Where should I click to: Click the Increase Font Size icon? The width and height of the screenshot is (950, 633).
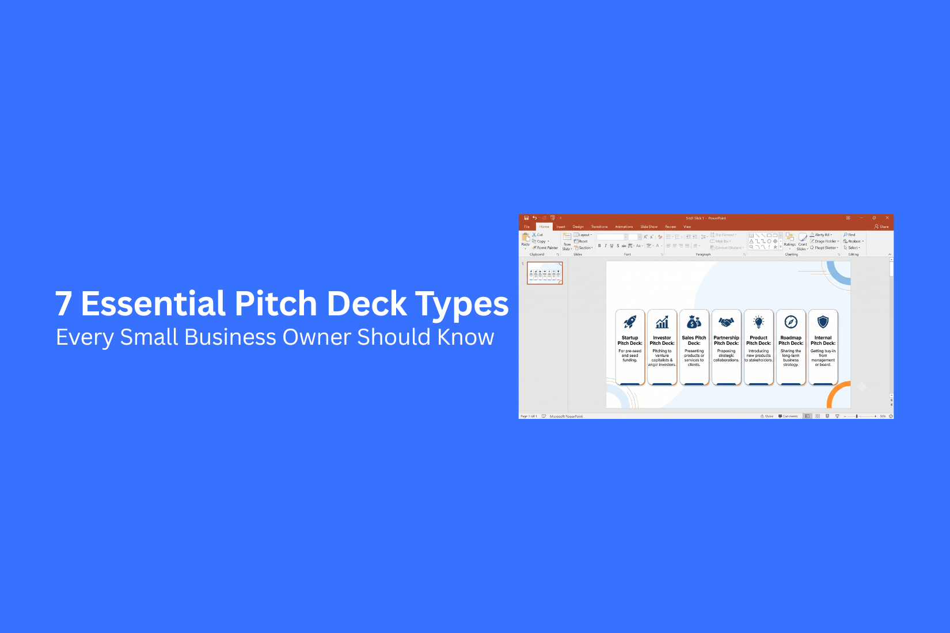pos(645,237)
